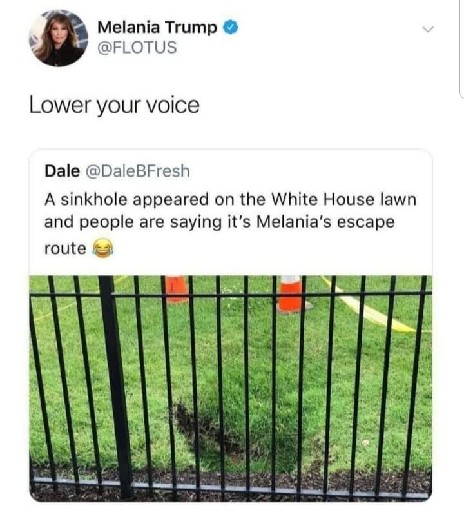Click the right orange traffic cone
Image resolution: width=464 pixels, height=519 pixels.
point(291,294)
